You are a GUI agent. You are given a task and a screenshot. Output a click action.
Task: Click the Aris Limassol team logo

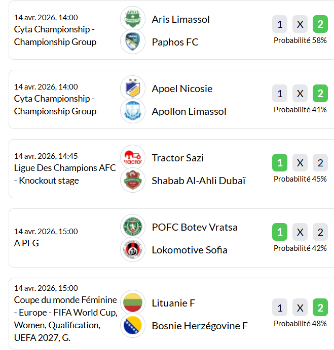tap(133, 19)
